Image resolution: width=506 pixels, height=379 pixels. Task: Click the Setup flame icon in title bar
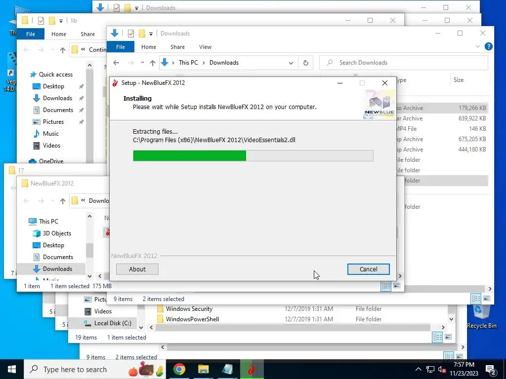click(x=115, y=83)
